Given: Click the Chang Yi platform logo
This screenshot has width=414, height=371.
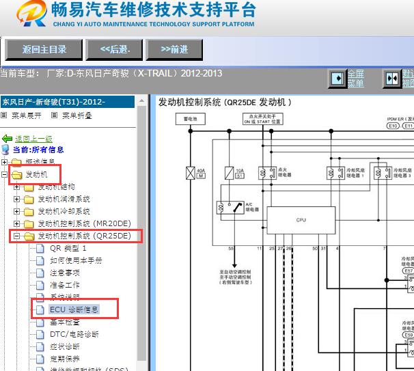Looking at the screenshot, I should pos(31,14).
